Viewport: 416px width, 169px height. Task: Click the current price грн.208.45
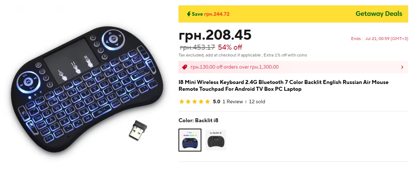pos(215,35)
